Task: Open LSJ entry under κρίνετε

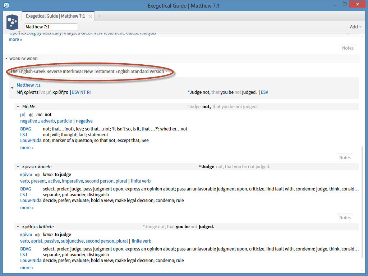Action: [23, 194]
